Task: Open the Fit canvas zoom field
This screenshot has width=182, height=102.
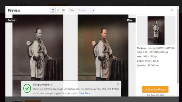Action: click(82, 10)
